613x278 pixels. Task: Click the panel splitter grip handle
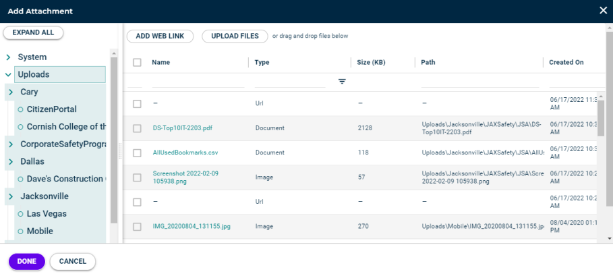coord(120,151)
